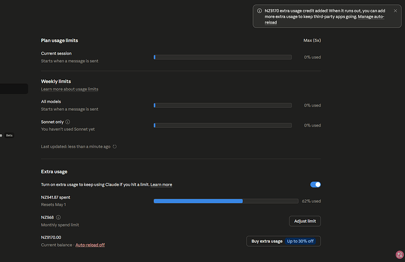Turn off the extra usage toggle
Screen dimensions: 405x262
(315, 185)
